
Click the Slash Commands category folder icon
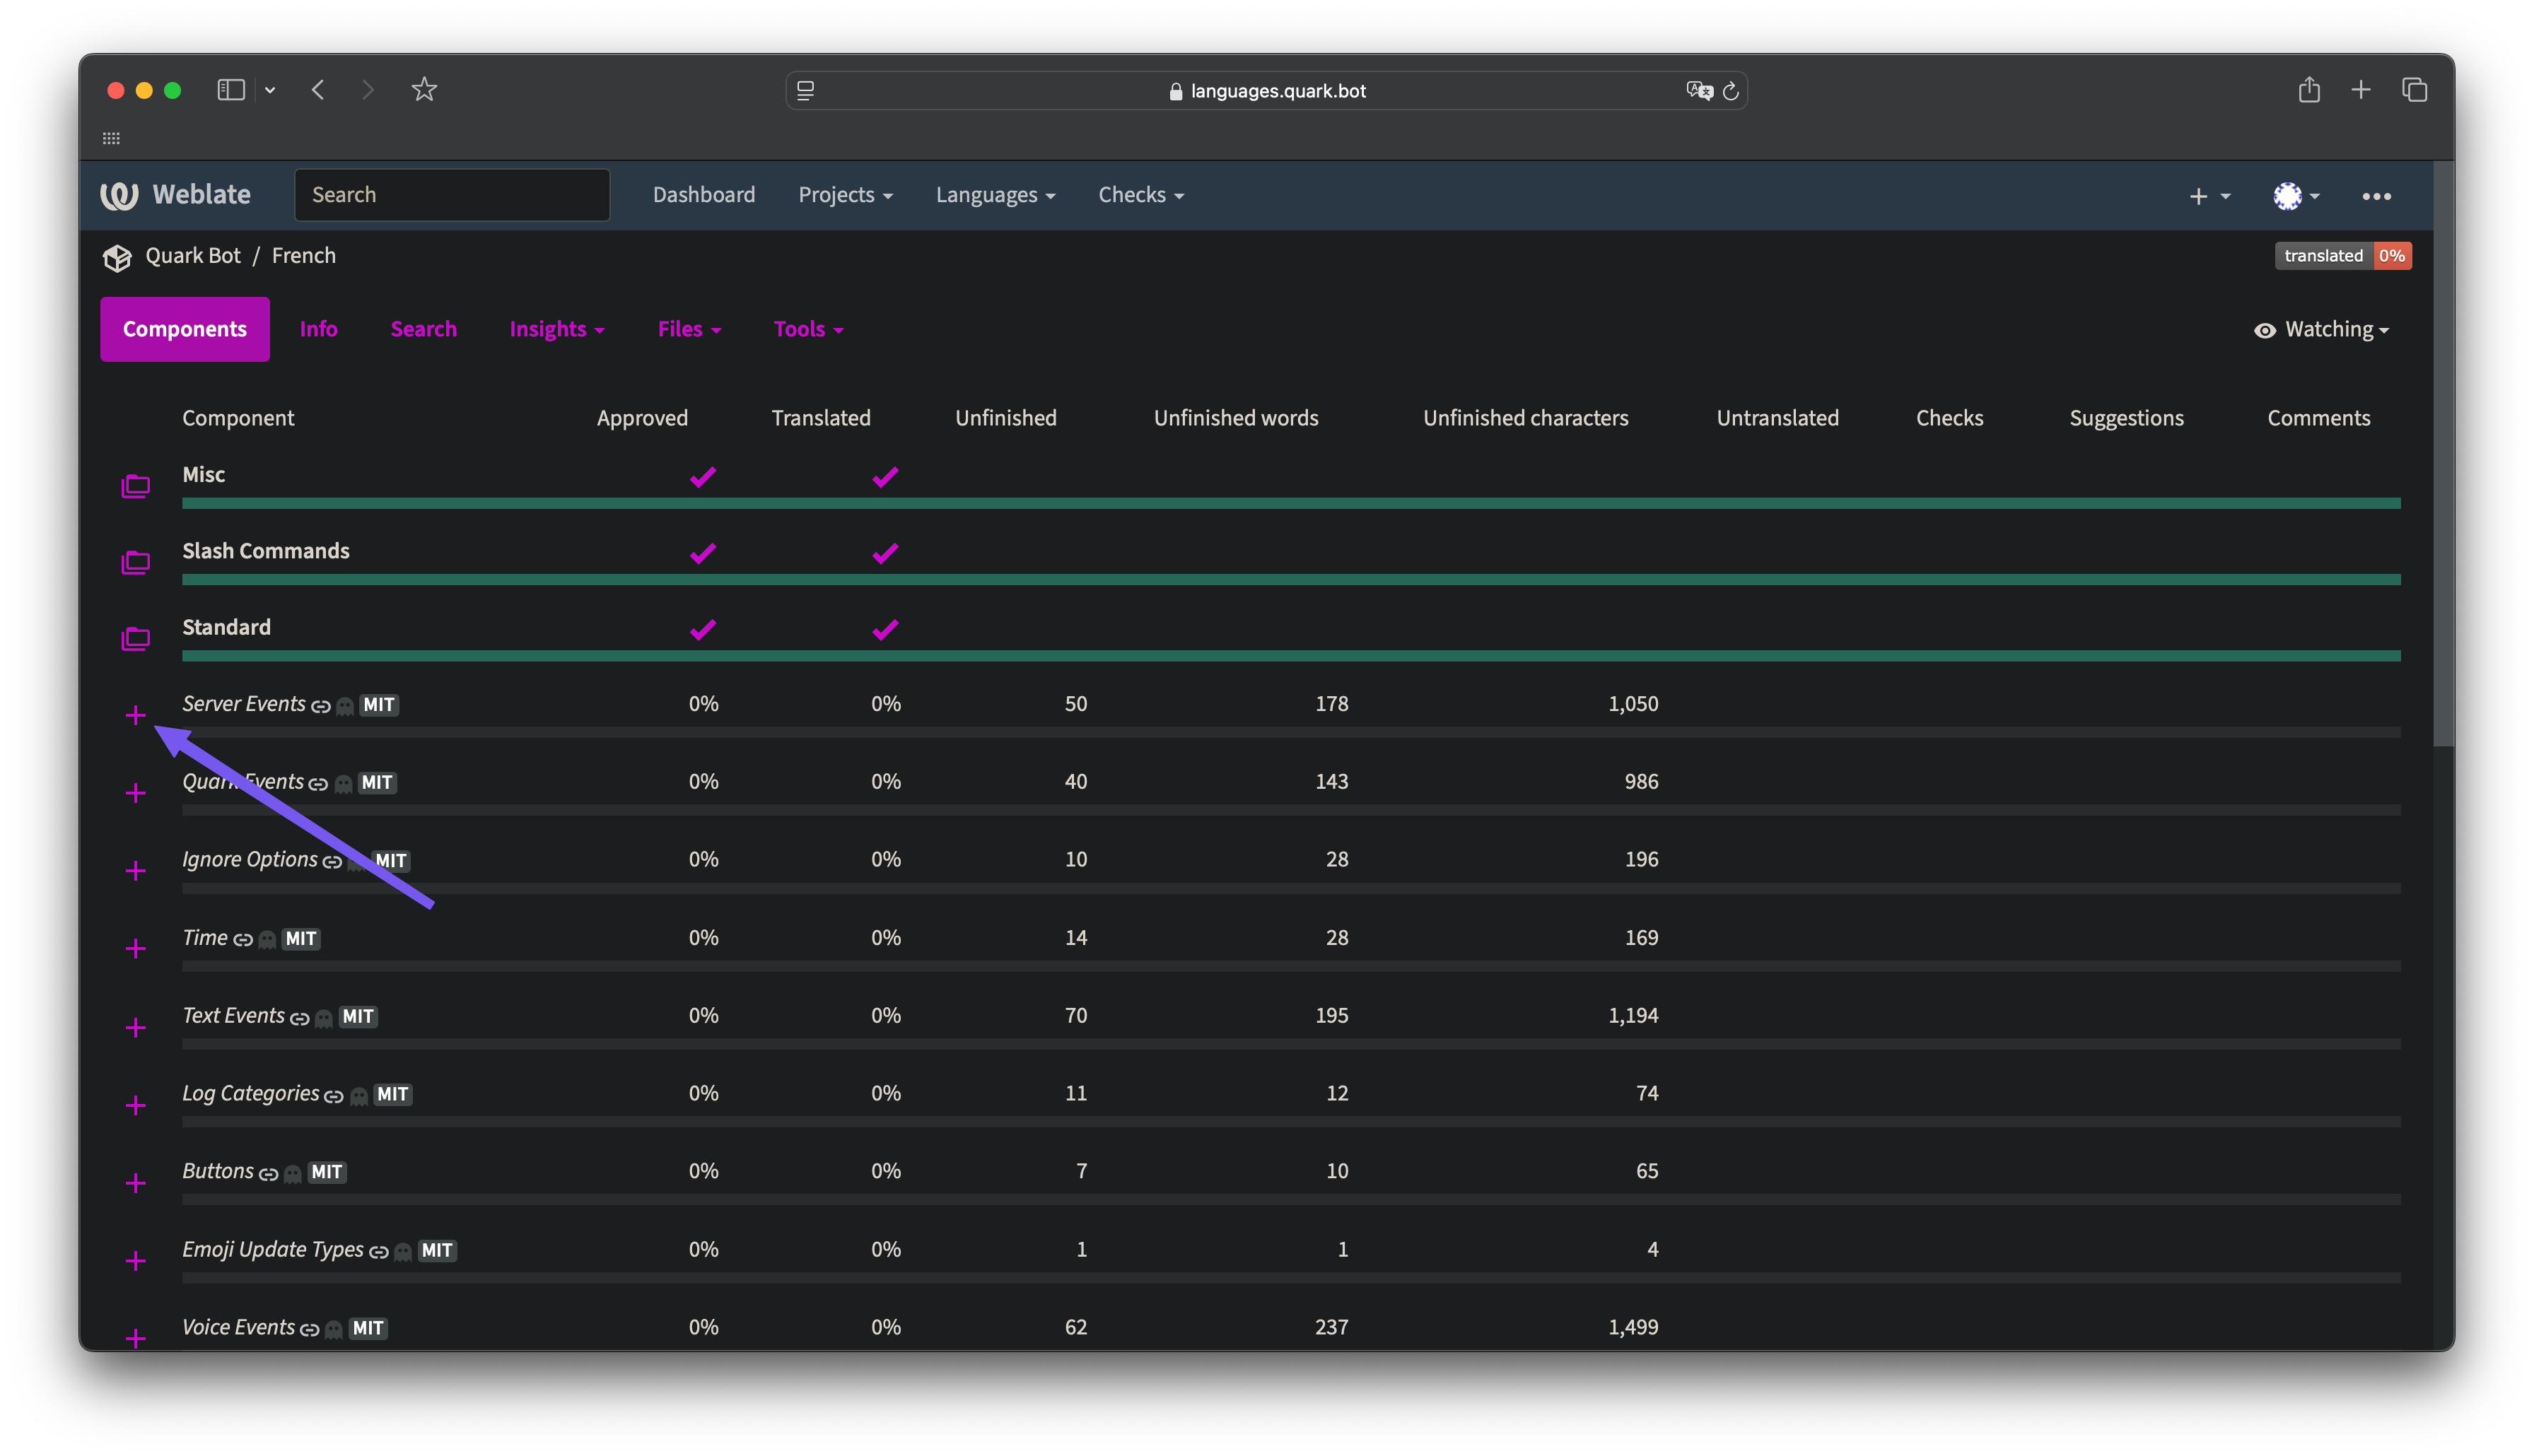(x=135, y=563)
